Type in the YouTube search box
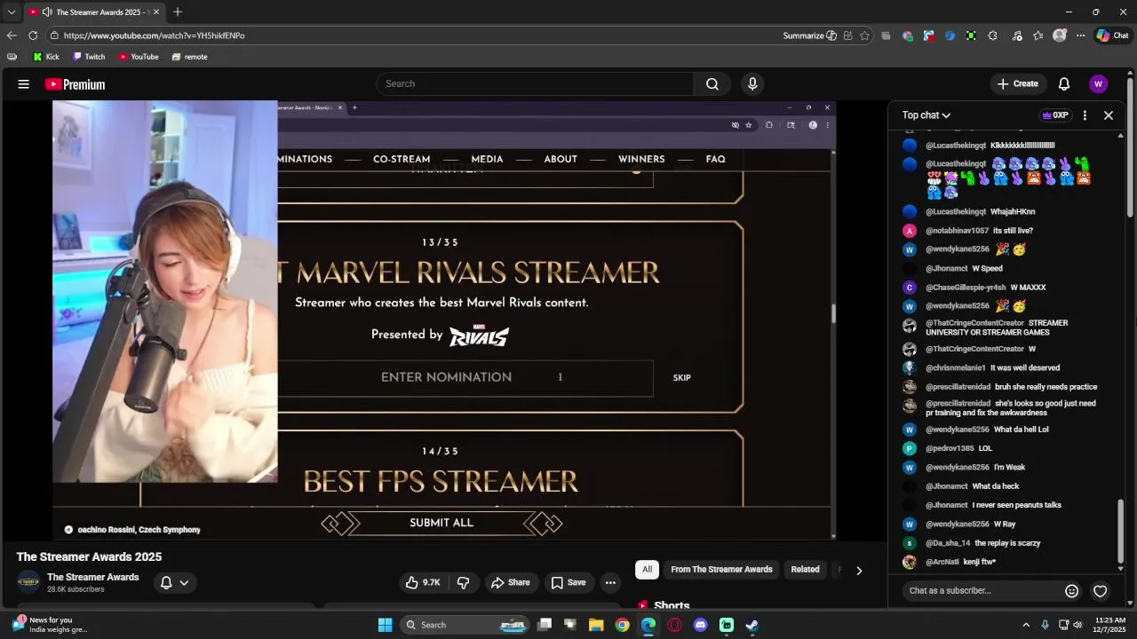This screenshot has height=639, width=1137. tap(535, 83)
